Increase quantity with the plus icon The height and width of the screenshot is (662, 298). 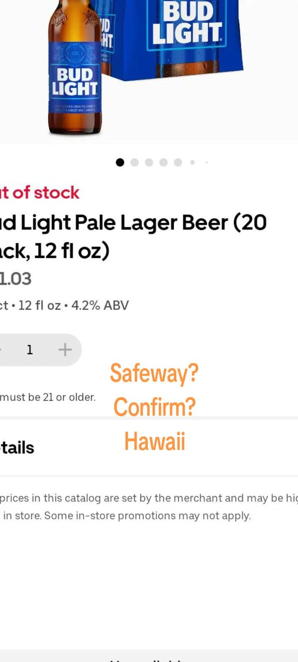(x=65, y=350)
